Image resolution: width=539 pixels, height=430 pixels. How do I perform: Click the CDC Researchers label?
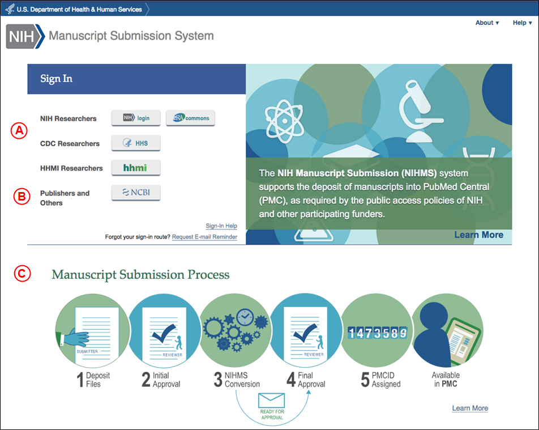(70, 143)
